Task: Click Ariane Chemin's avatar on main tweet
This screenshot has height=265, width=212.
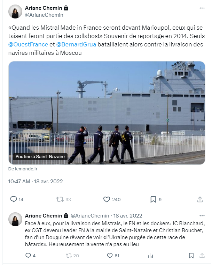Action: (x=15, y=12)
